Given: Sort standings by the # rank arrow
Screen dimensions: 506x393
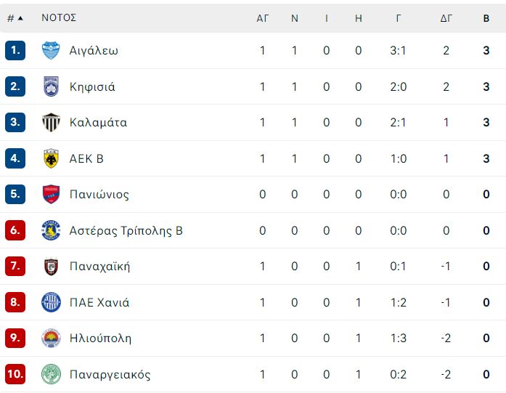Looking at the screenshot, I should point(15,18).
